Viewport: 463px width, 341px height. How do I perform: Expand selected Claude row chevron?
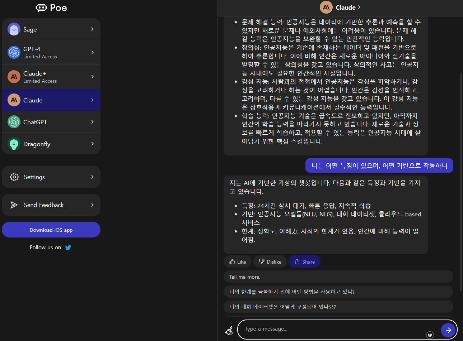(93, 100)
